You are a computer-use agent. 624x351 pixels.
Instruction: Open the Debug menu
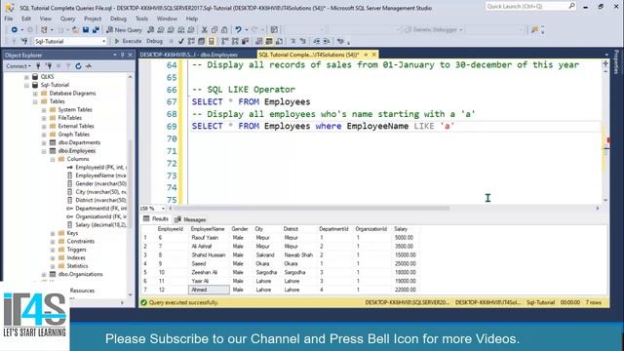click(118, 19)
